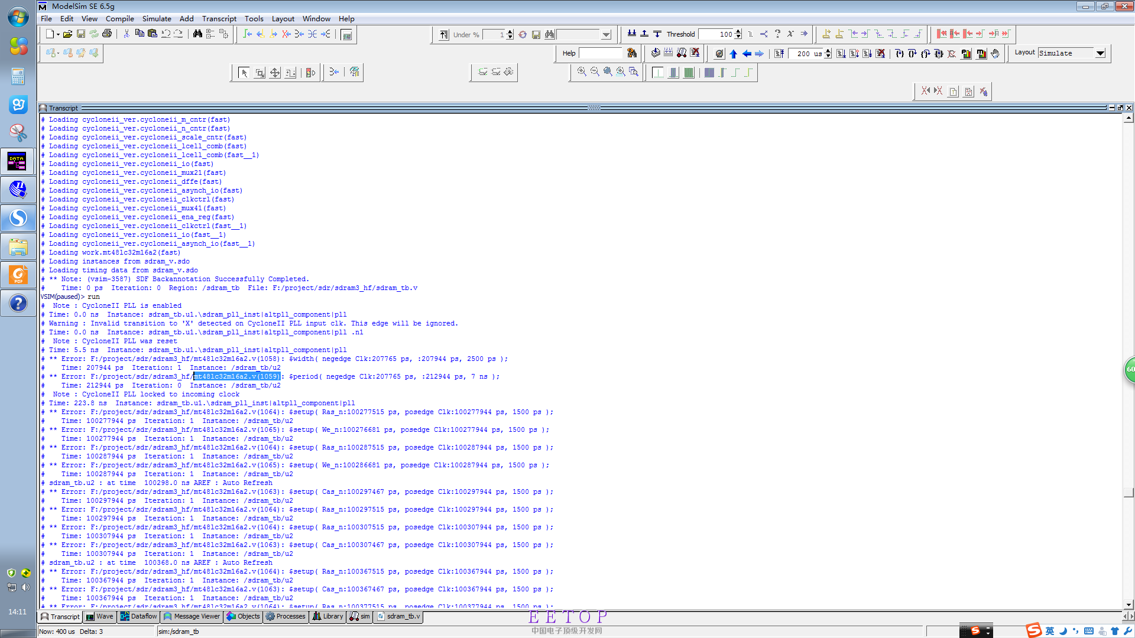Switch to the Wave tab
Image resolution: width=1135 pixels, height=638 pixels.
click(99, 616)
